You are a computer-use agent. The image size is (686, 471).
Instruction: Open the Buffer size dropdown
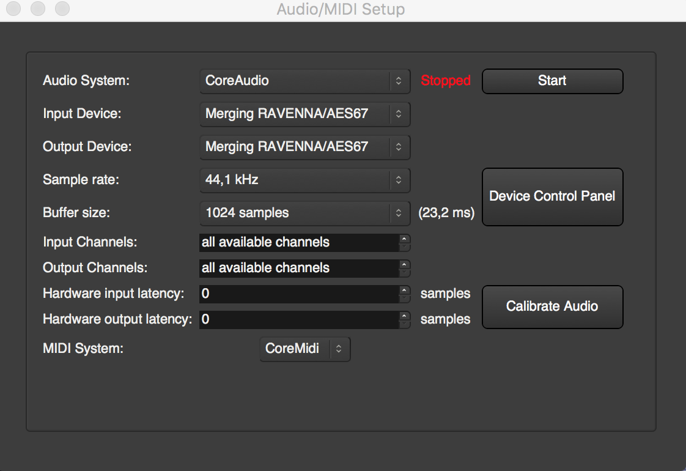click(304, 213)
